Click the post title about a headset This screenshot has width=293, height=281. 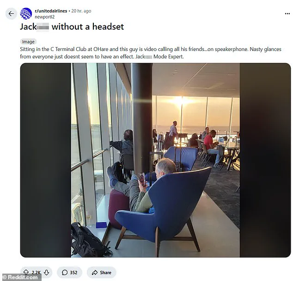point(72,26)
